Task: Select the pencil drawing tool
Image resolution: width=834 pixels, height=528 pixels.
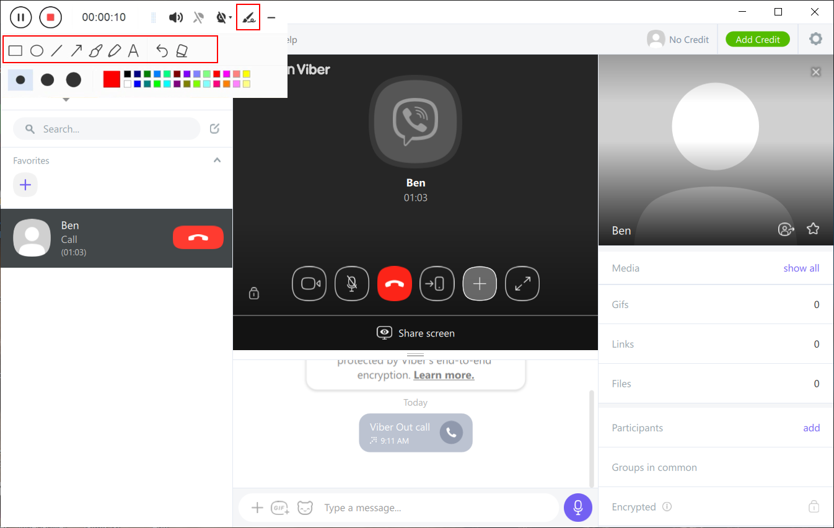Action: (115, 51)
